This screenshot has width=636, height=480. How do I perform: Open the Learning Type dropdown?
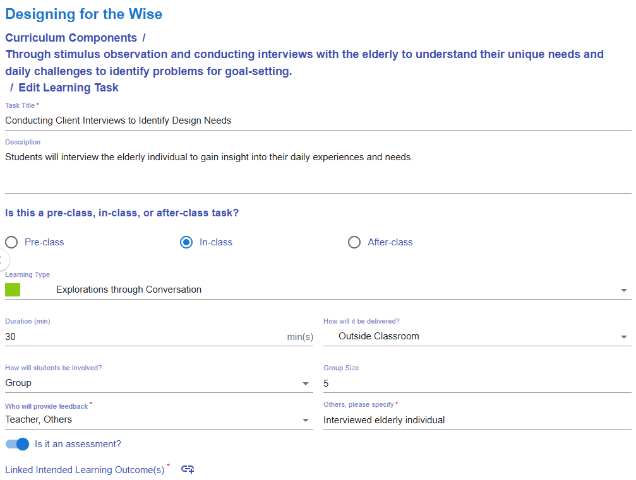coord(623,290)
